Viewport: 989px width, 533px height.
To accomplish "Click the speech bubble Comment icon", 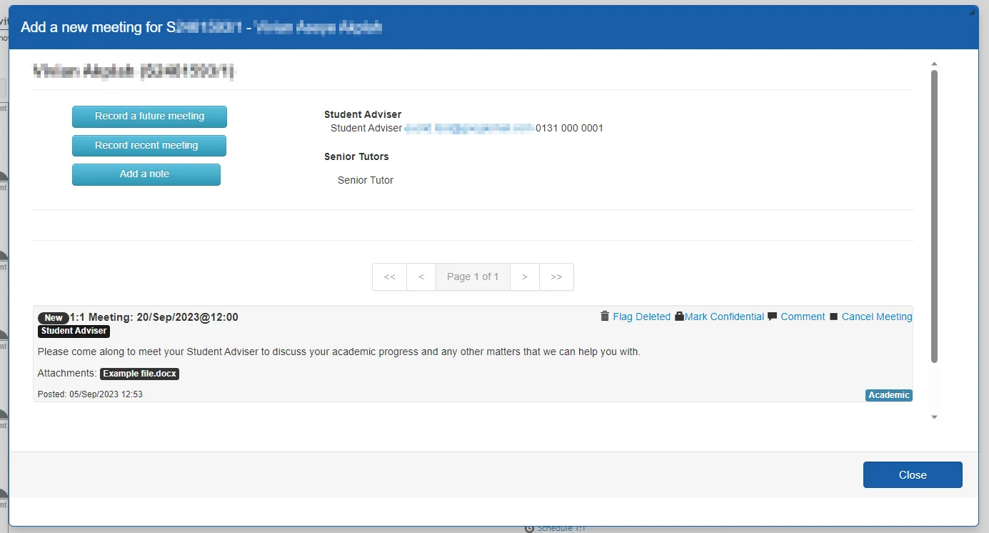I will coord(772,317).
